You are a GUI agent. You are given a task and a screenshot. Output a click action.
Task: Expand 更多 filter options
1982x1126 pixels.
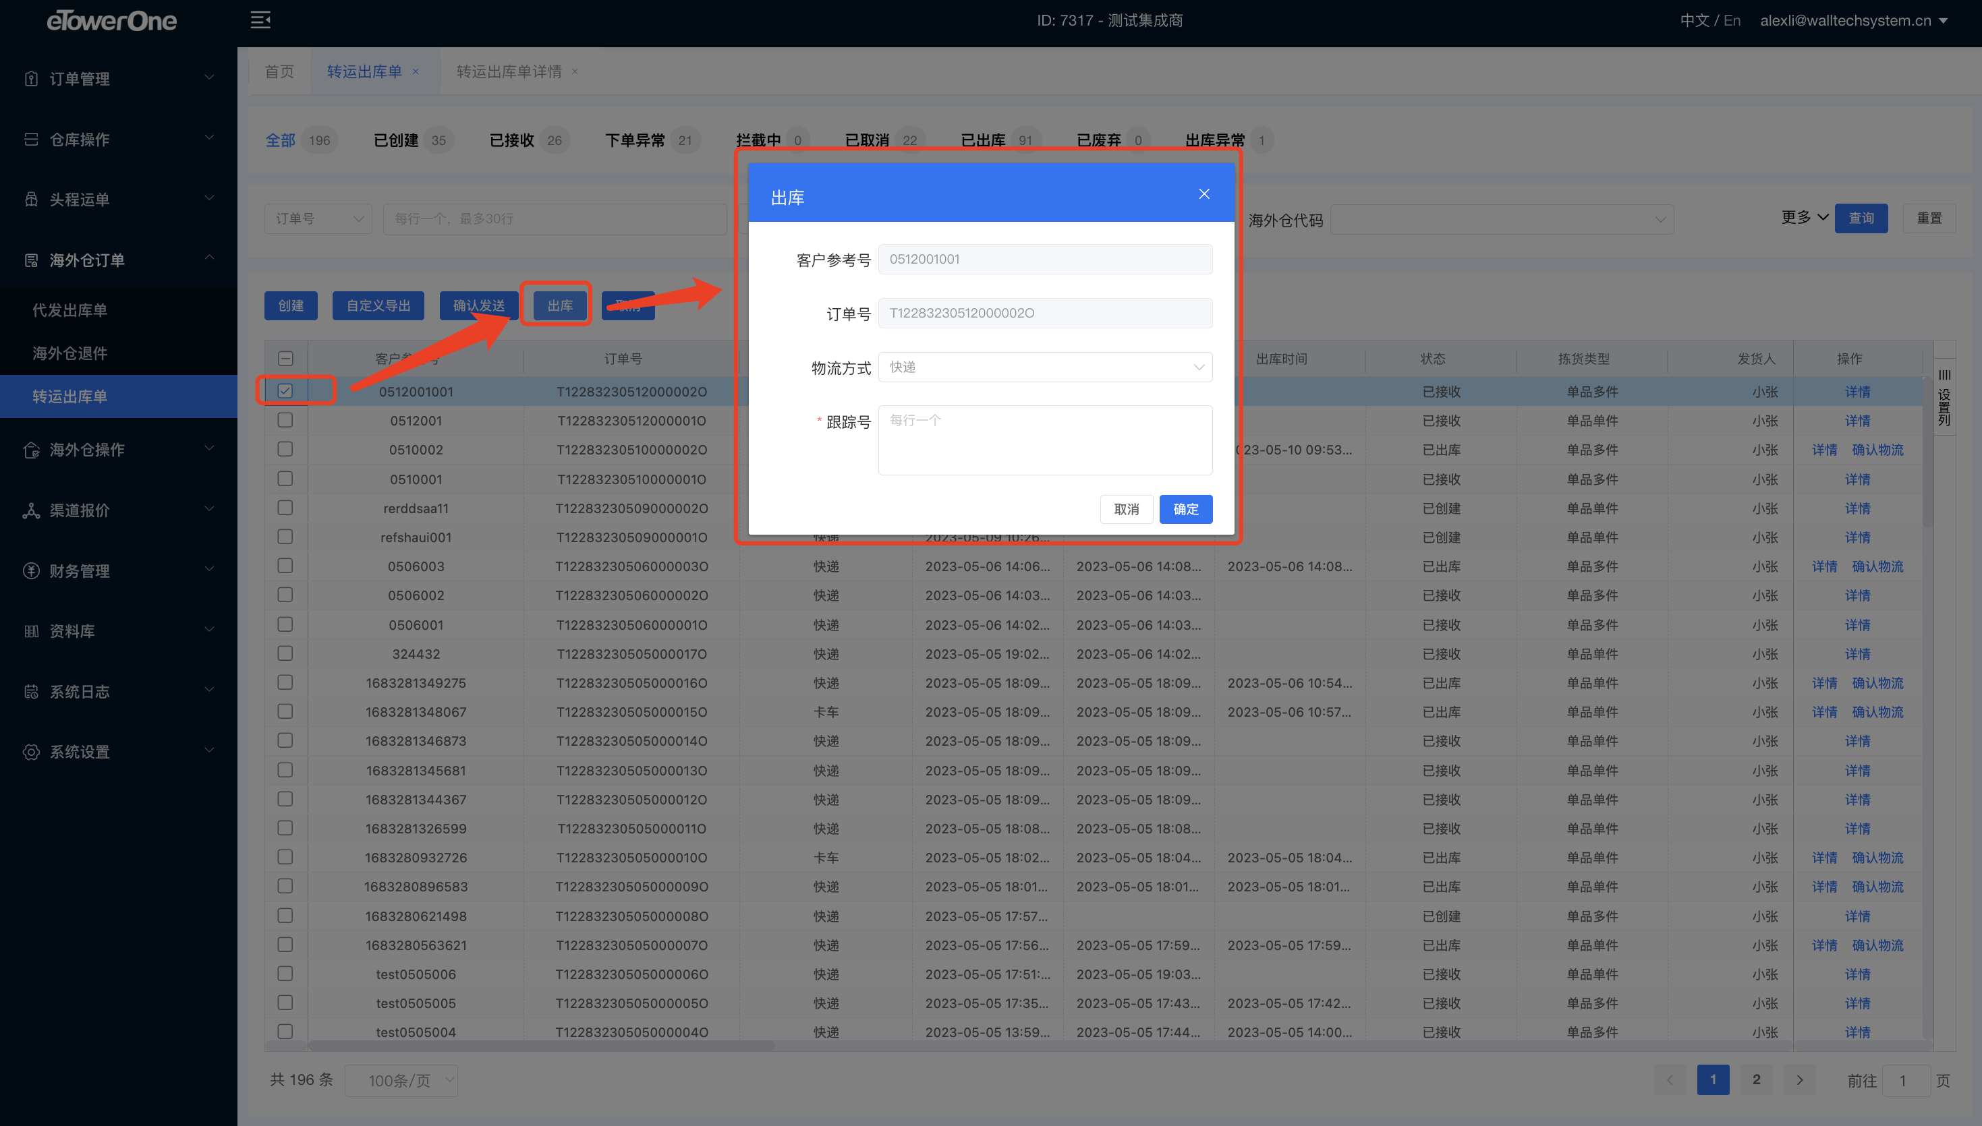pyautogui.click(x=1805, y=218)
